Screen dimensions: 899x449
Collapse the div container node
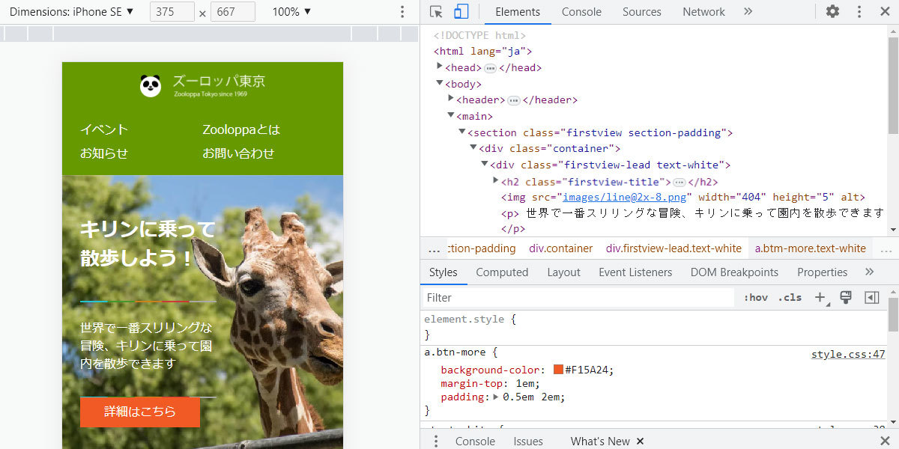(474, 148)
